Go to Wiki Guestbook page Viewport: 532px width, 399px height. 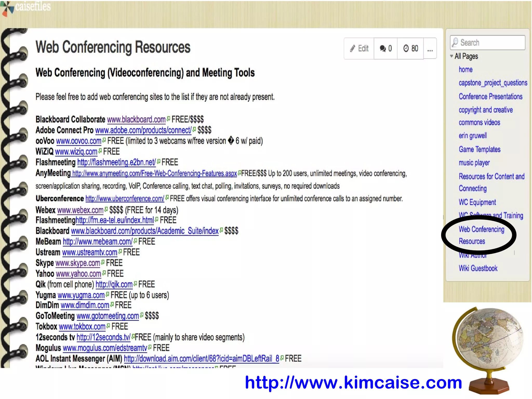(x=478, y=268)
